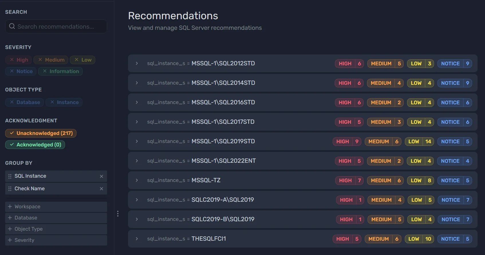The width and height of the screenshot is (485, 255).
Task: Click LOW 5 badge for SQLC2019-A\SQL2019
Action: [x=421, y=200]
